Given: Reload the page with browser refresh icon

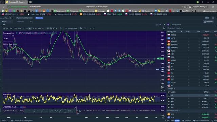Looking at the screenshot, I should 4,7.
